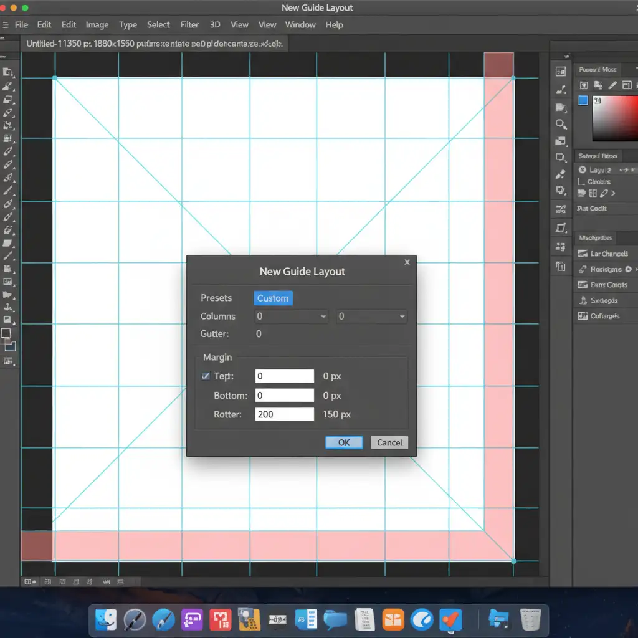The height and width of the screenshot is (638, 638).
Task: Click the blue color swatch in color panel
Action: tap(583, 100)
